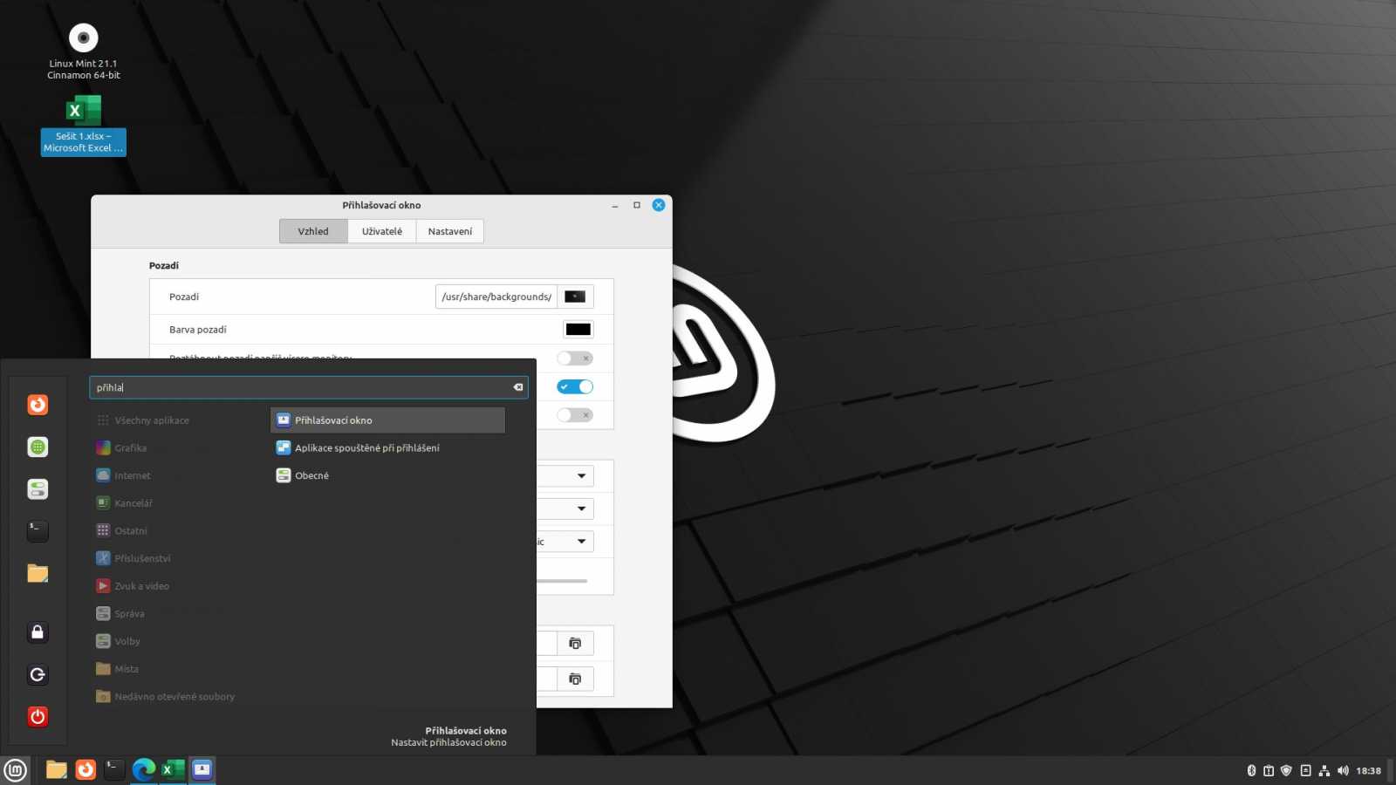
Task: Click the /usr/share/backgrounds/ path field
Action: [496, 297]
